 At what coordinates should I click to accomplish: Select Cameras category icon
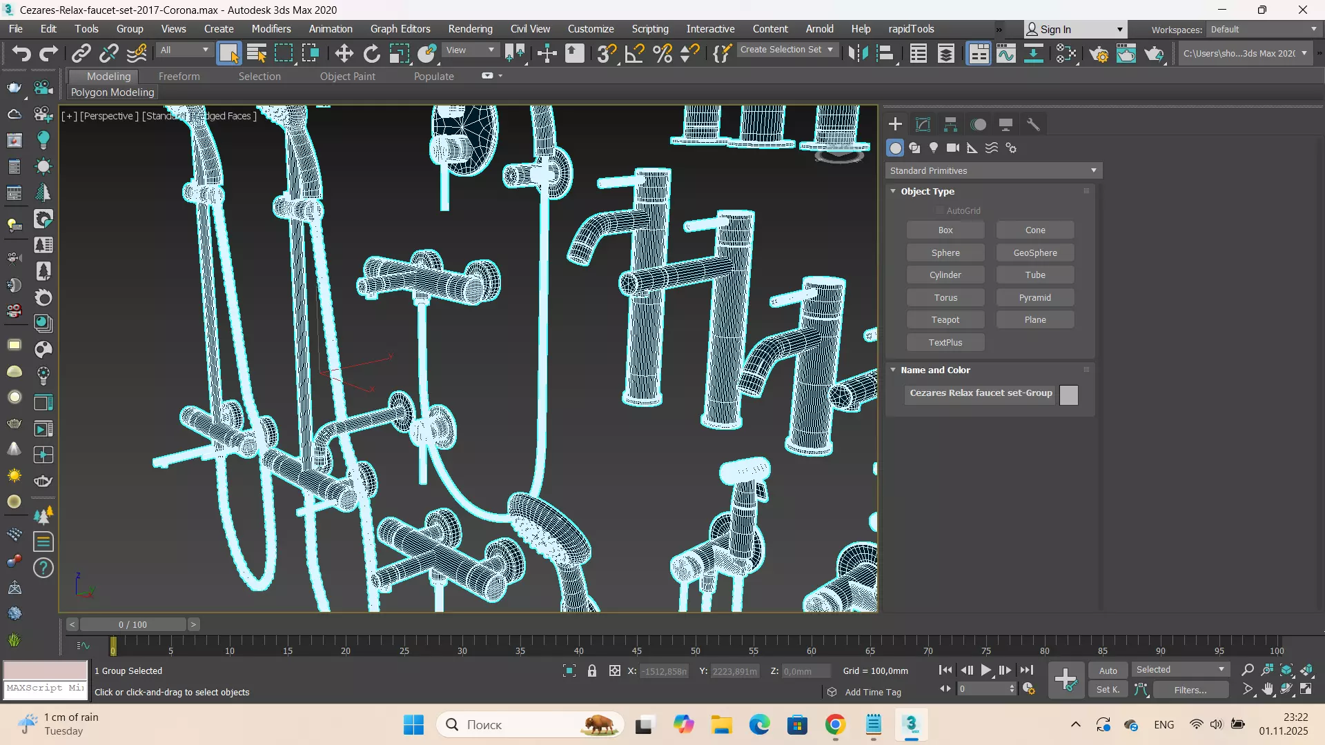(x=953, y=148)
